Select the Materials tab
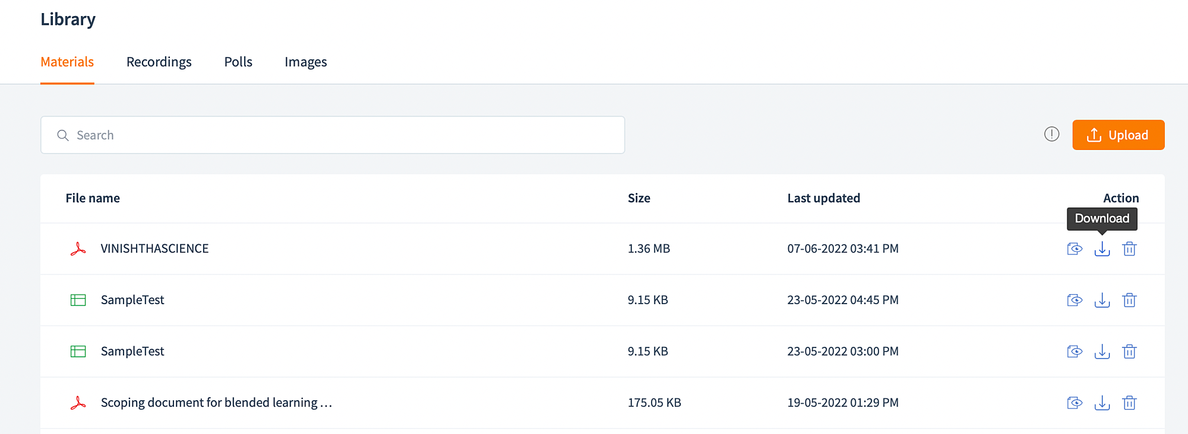The width and height of the screenshot is (1188, 434). tap(67, 62)
